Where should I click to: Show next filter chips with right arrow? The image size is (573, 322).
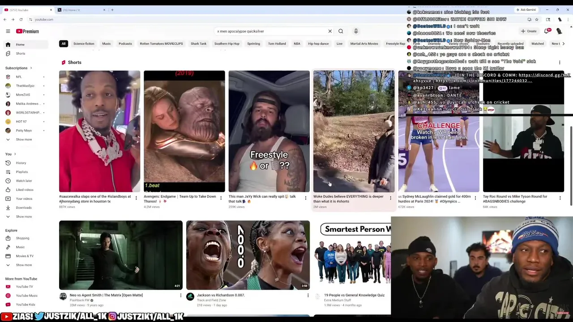563,43
